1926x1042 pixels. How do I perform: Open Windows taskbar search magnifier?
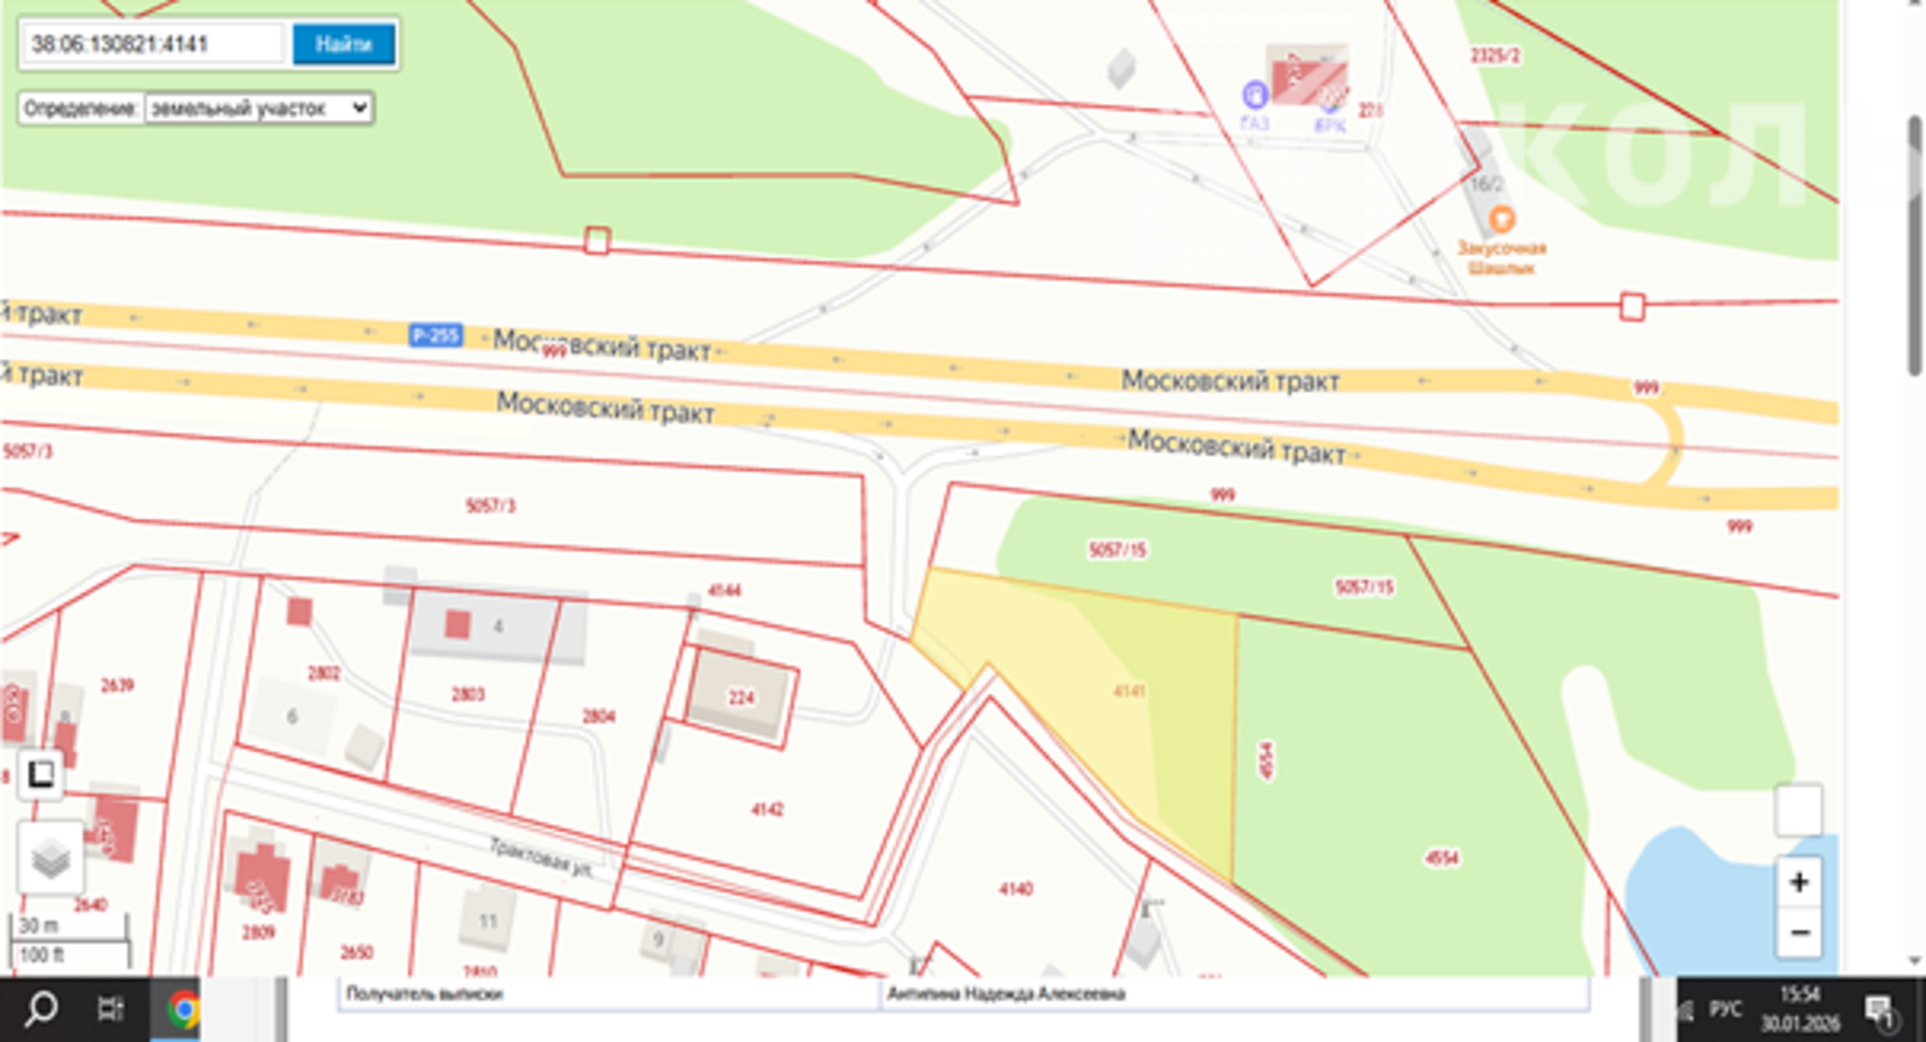point(40,1009)
